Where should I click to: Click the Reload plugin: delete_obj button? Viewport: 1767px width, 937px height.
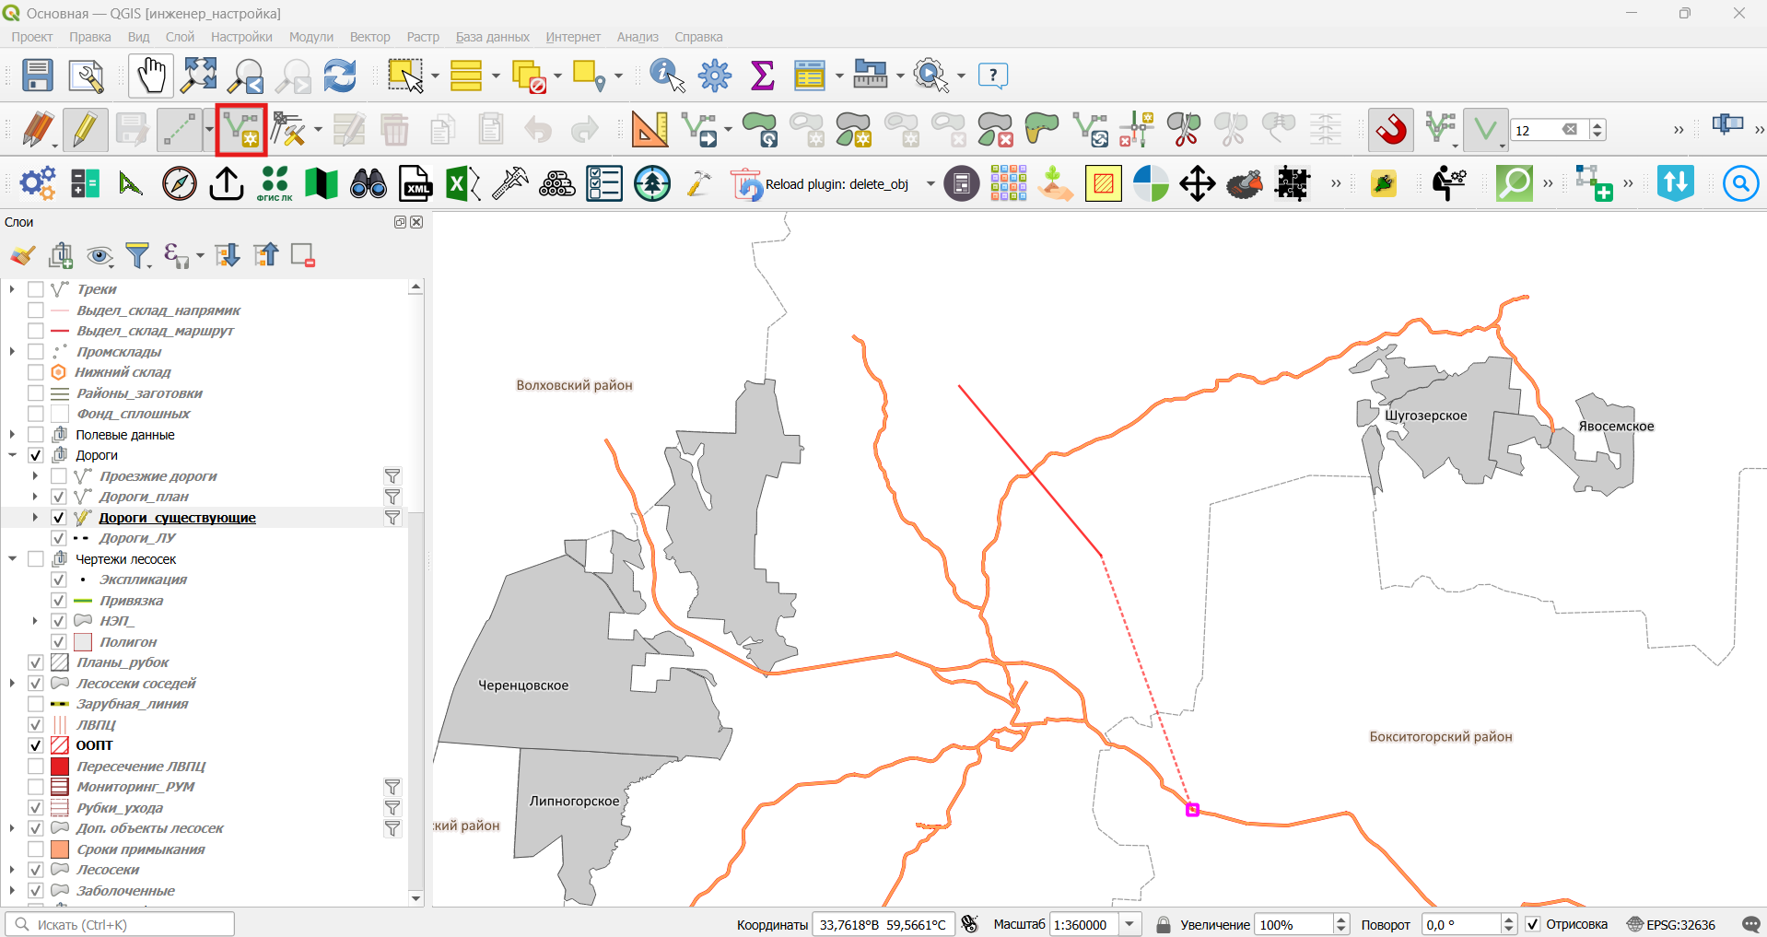[821, 184]
